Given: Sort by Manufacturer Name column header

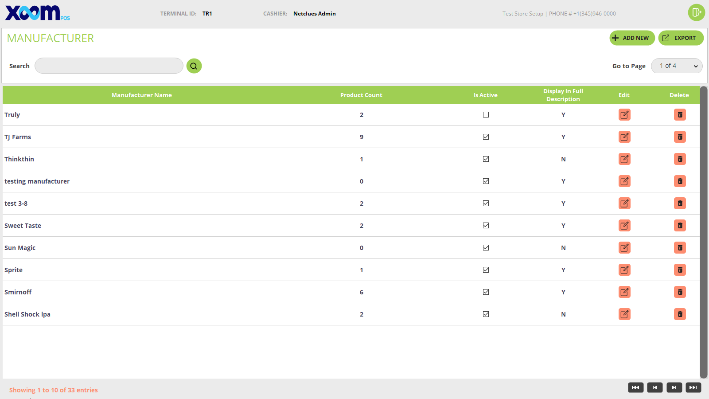Looking at the screenshot, I should click(142, 95).
